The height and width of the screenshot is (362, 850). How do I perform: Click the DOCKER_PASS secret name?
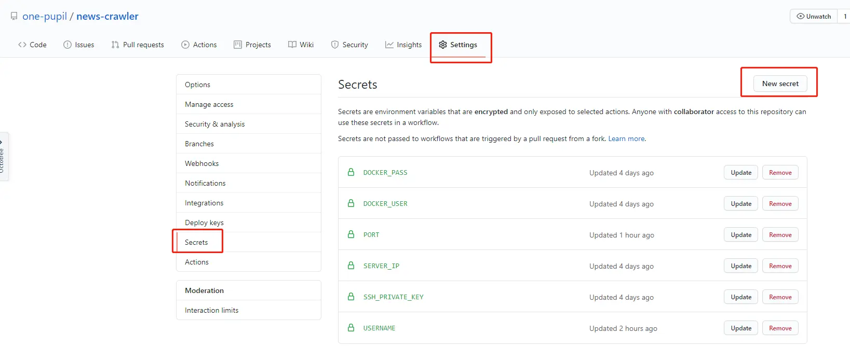(x=385, y=173)
